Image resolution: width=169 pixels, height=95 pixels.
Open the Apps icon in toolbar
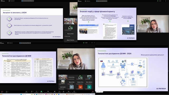59,92
